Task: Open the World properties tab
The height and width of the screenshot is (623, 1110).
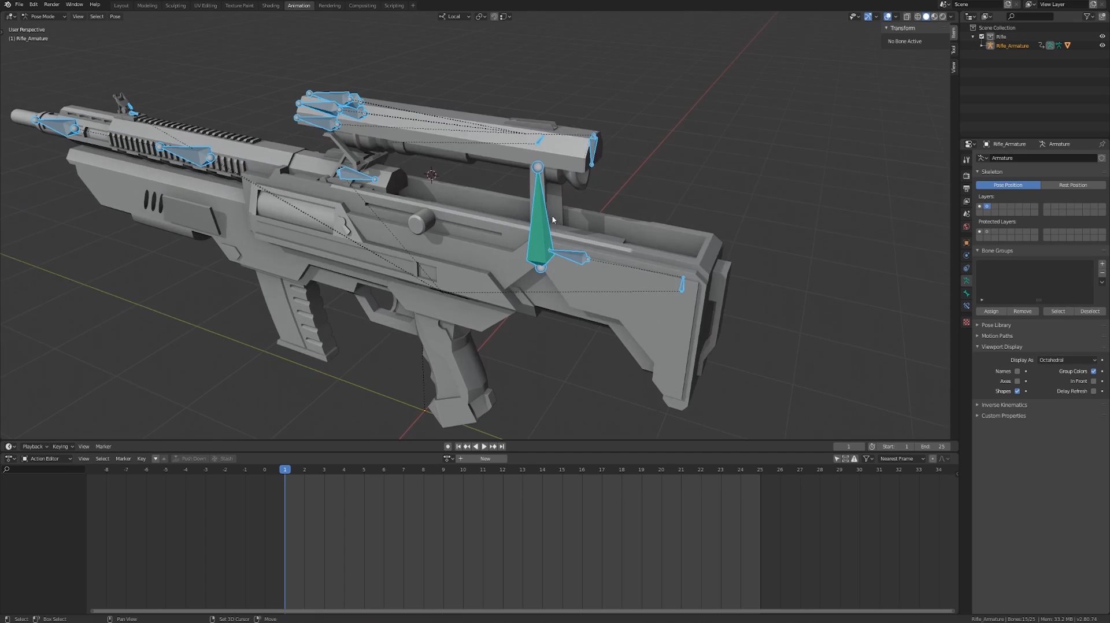Action: tap(966, 227)
